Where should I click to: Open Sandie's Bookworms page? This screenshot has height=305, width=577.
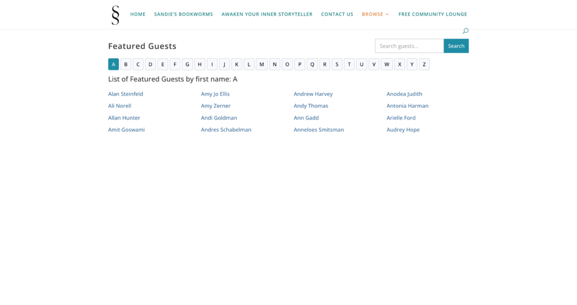pyautogui.click(x=183, y=14)
